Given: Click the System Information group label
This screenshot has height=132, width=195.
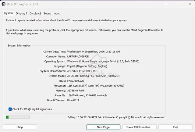Looking at the screenshot, I should (x=19, y=45).
